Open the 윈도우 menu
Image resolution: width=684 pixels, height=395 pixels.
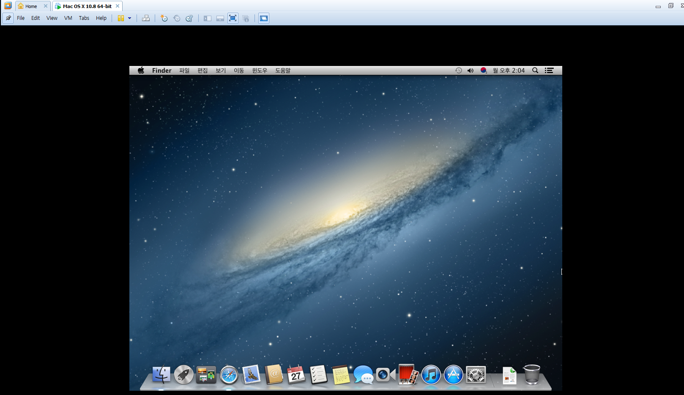click(260, 71)
